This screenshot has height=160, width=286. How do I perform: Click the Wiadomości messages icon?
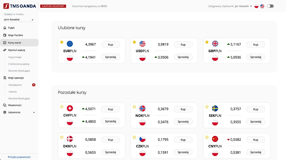[5, 105]
